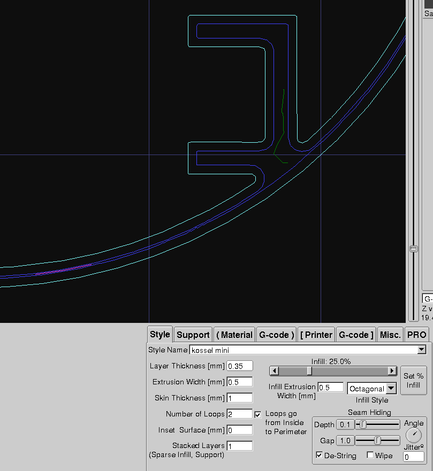Click the Seam Hiding Gap value box
Image resolution: width=433 pixels, height=471 pixels.
[x=345, y=441]
